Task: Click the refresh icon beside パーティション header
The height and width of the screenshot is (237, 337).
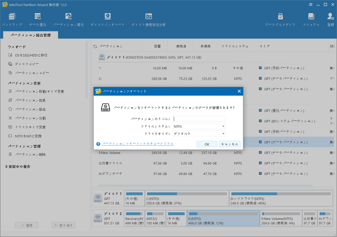Action: 95,46
